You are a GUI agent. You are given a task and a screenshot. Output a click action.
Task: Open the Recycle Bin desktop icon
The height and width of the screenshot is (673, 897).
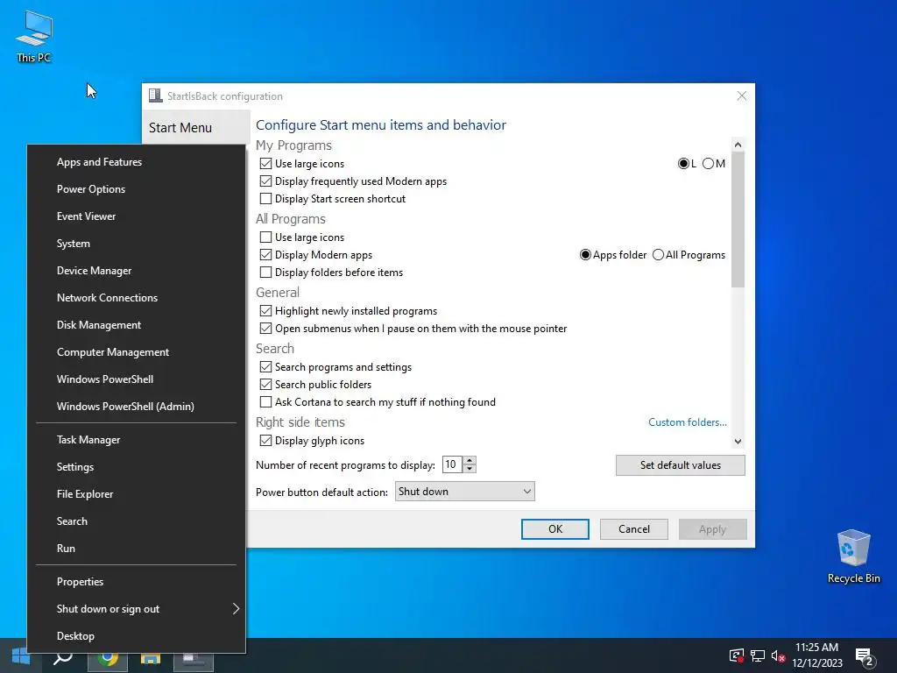(x=853, y=556)
